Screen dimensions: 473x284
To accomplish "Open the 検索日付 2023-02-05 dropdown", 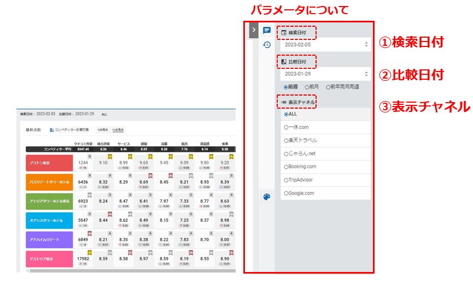I will (x=325, y=44).
